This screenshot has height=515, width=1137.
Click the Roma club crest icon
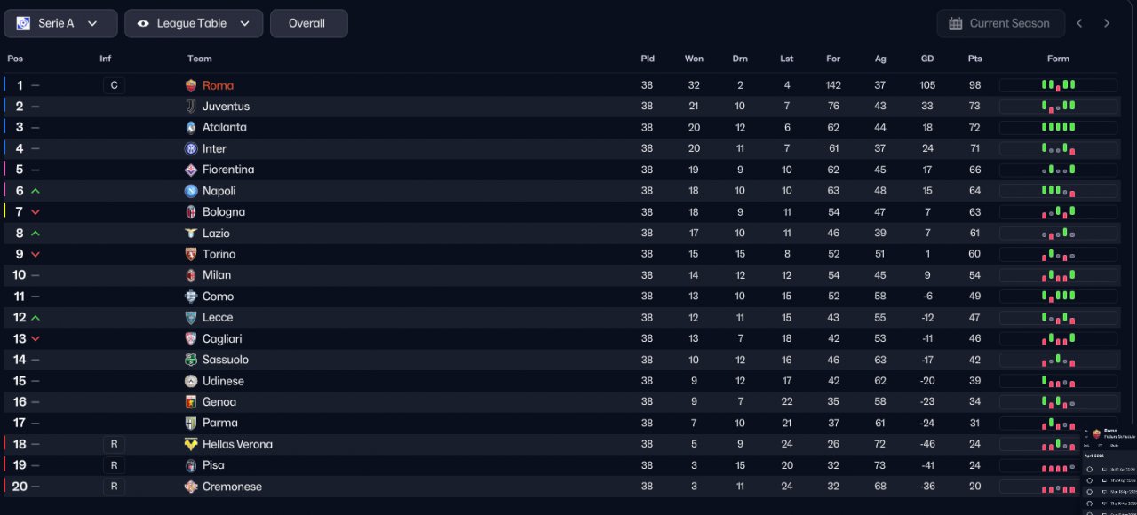(190, 85)
